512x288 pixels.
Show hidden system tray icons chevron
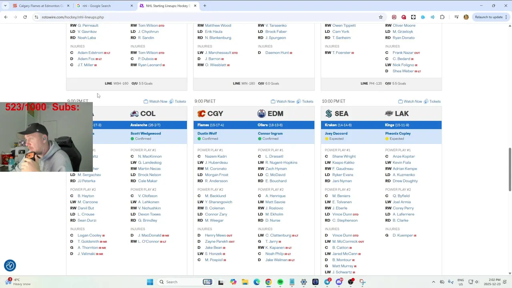coord(434,282)
